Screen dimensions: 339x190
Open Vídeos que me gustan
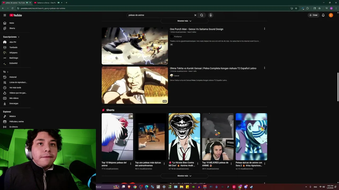[15, 93]
